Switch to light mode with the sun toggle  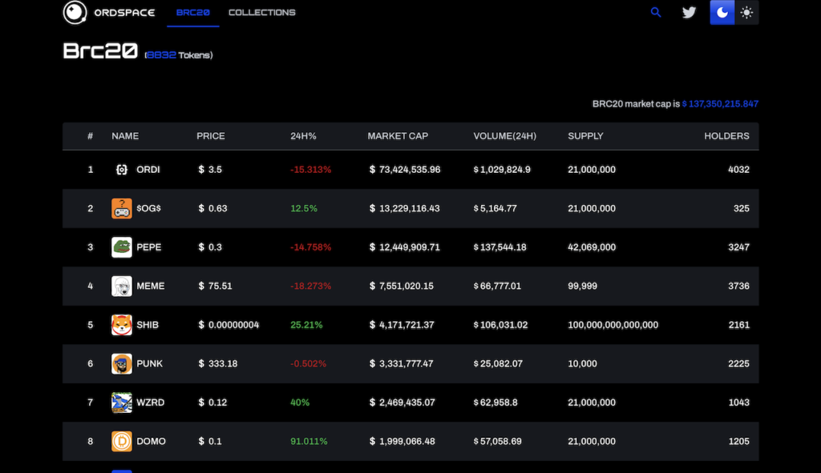[x=746, y=12]
